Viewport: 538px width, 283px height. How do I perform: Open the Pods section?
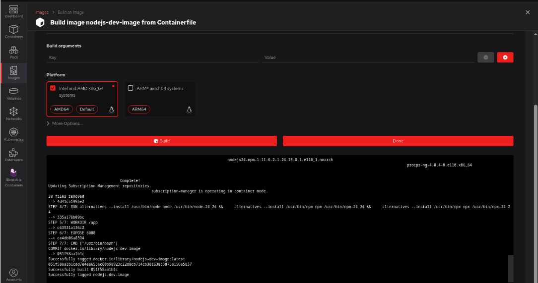(14, 52)
